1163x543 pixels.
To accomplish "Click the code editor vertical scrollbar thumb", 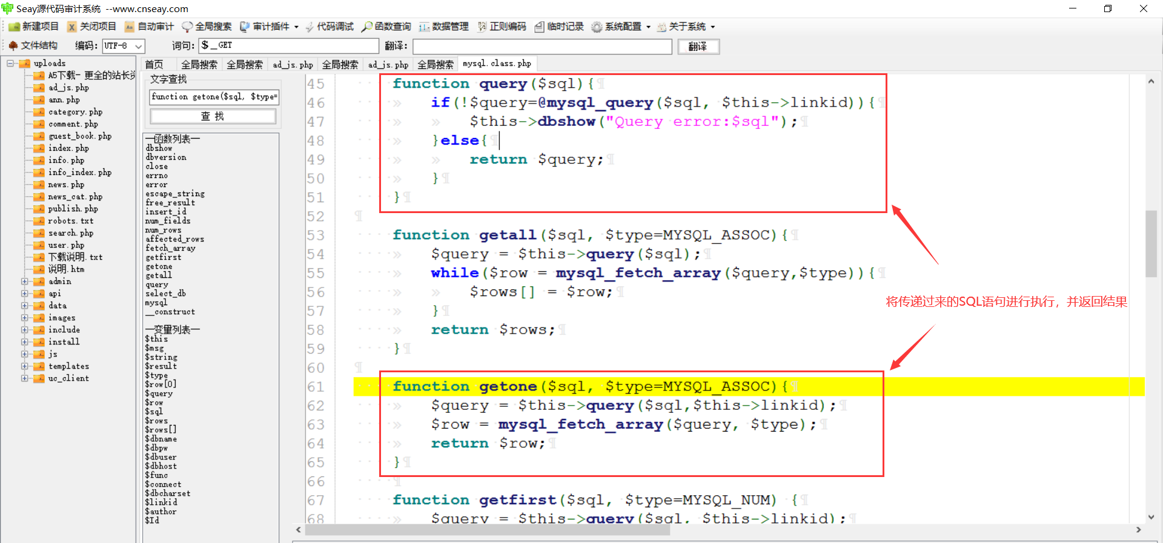I will [x=1151, y=243].
